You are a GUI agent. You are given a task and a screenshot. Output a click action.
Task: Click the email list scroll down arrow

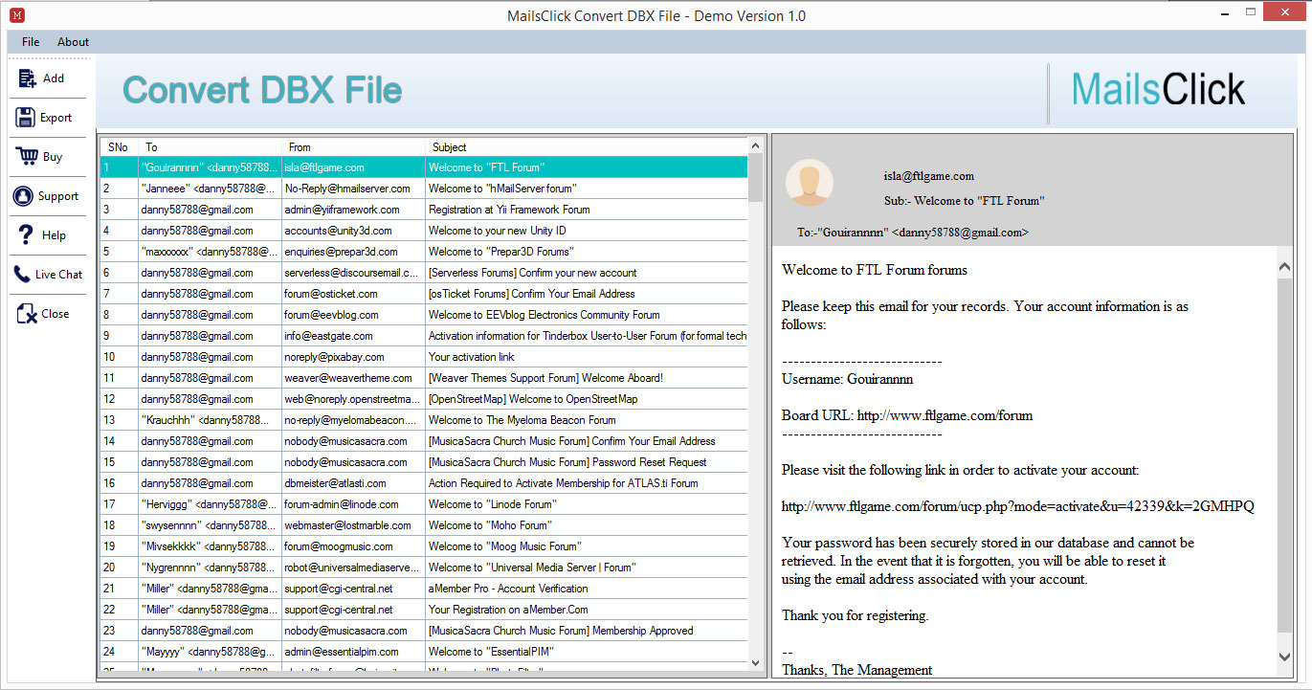pyautogui.click(x=756, y=662)
